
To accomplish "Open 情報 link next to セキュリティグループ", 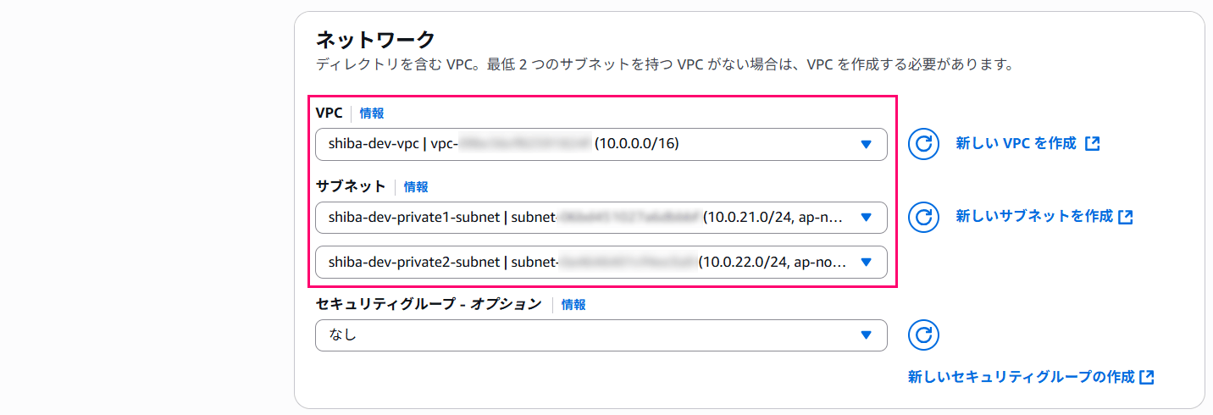I will 573,304.
